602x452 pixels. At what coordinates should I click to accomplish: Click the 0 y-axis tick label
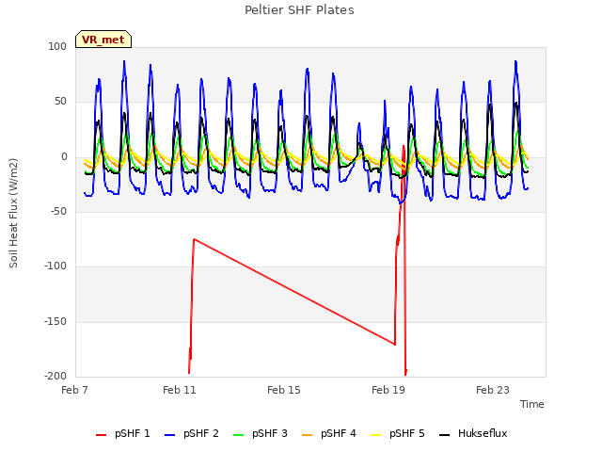pos(64,157)
